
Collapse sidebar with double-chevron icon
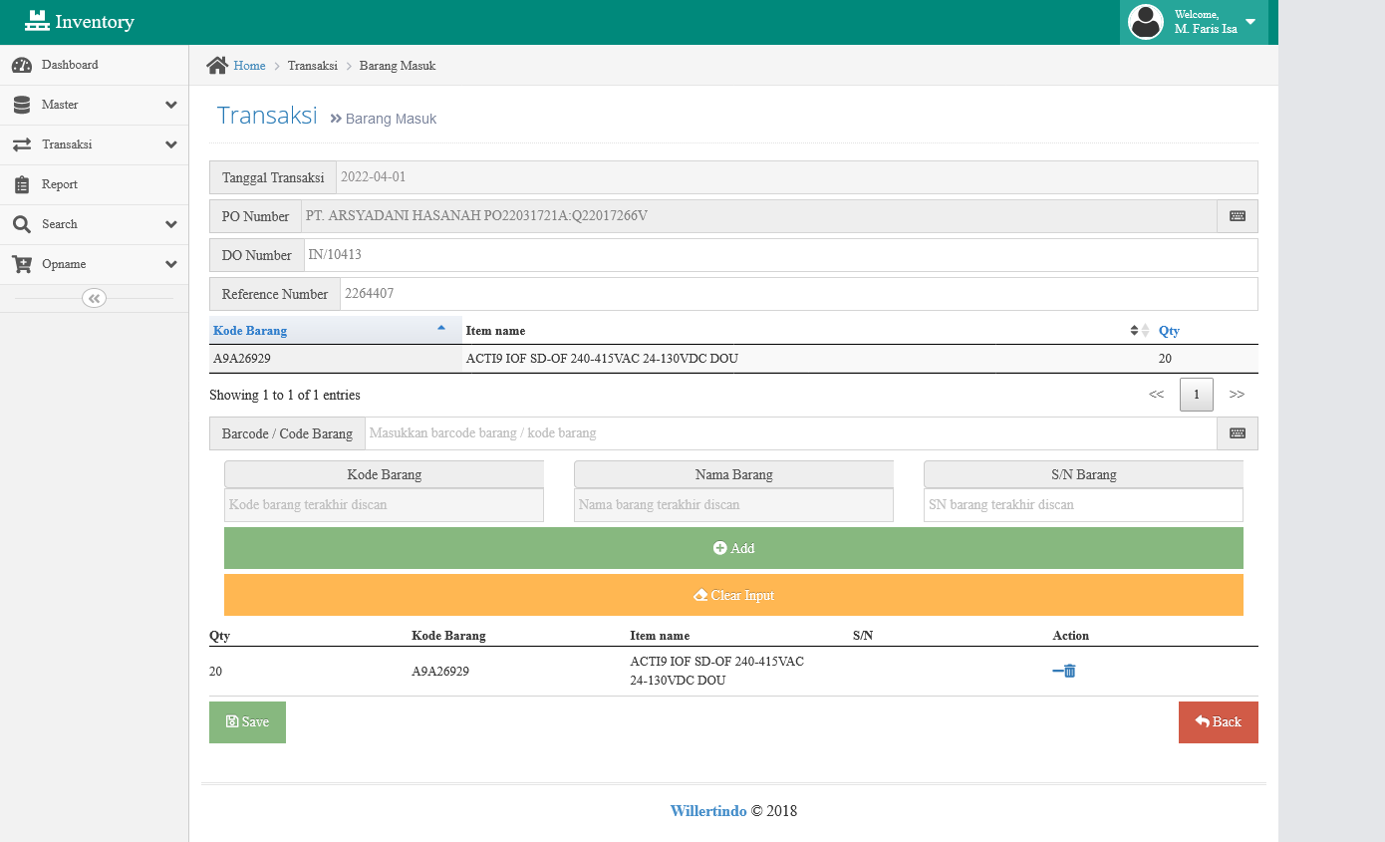(x=94, y=298)
